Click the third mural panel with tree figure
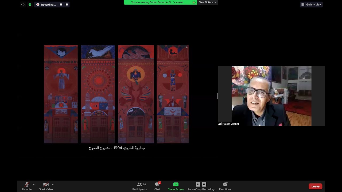342x192 pixels. click(136, 94)
